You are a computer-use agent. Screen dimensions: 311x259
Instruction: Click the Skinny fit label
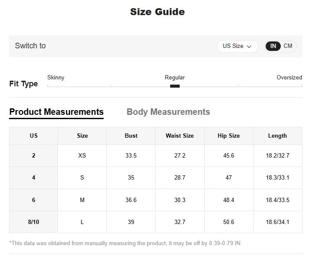click(56, 78)
